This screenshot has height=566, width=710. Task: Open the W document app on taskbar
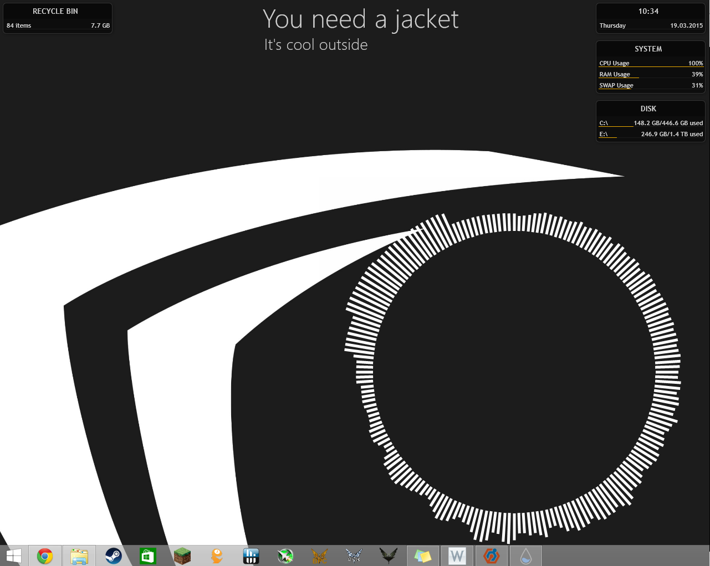[457, 556]
